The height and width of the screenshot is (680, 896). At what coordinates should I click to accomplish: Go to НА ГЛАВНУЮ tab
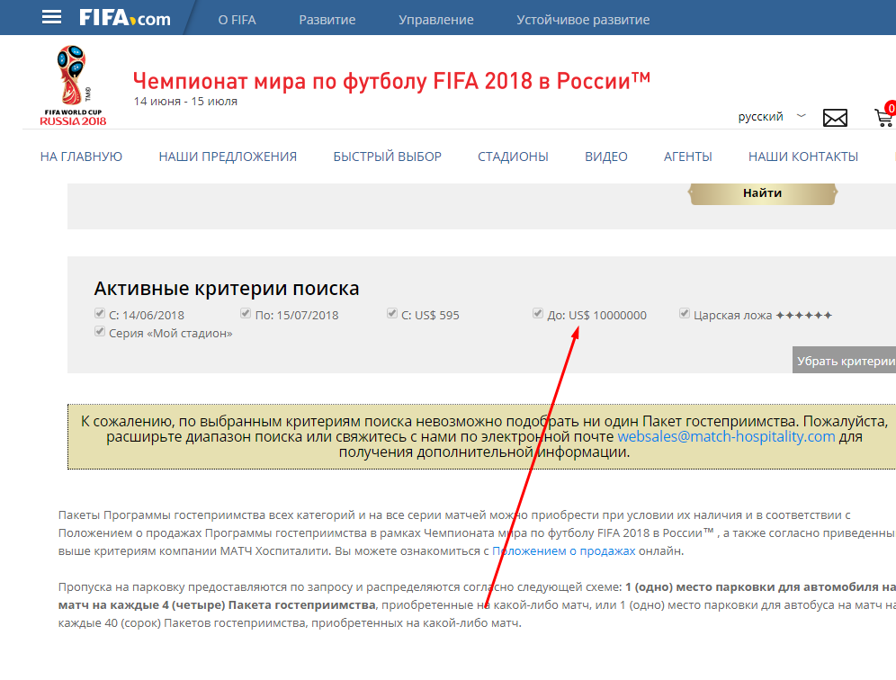click(81, 157)
